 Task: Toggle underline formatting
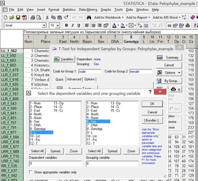coord(79,25)
